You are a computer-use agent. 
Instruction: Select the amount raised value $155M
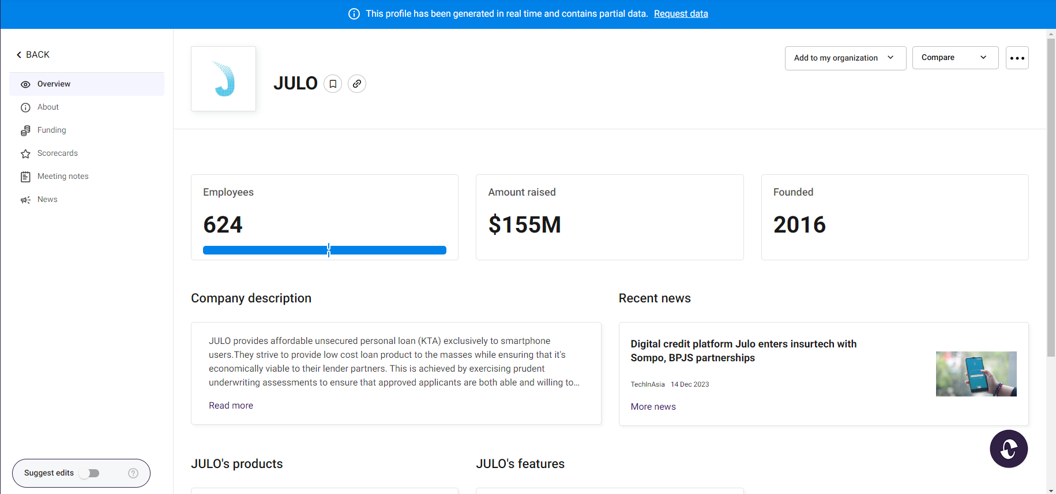(525, 224)
